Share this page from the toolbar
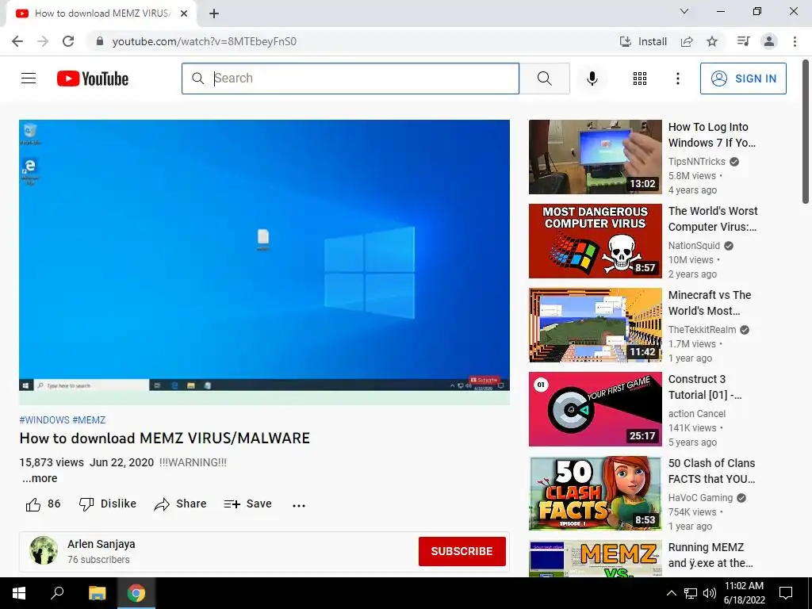Viewport: 812px width, 609px height. (x=687, y=41)
